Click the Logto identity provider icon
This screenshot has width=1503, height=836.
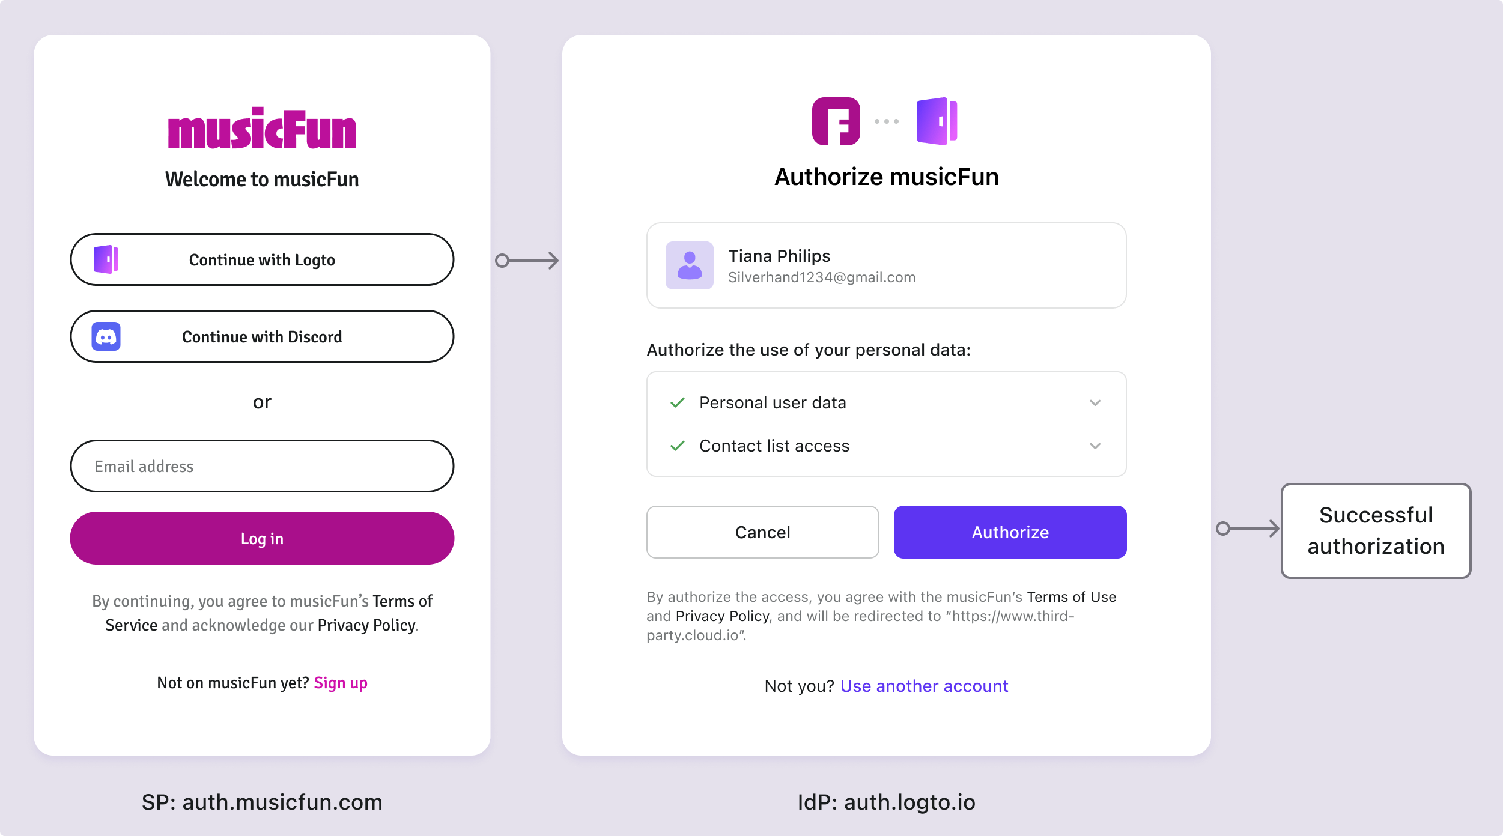click(935, 121)
